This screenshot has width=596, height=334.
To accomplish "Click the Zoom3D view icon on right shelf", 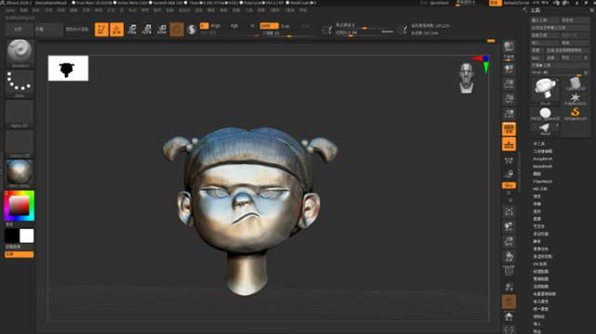I will 509,241.
